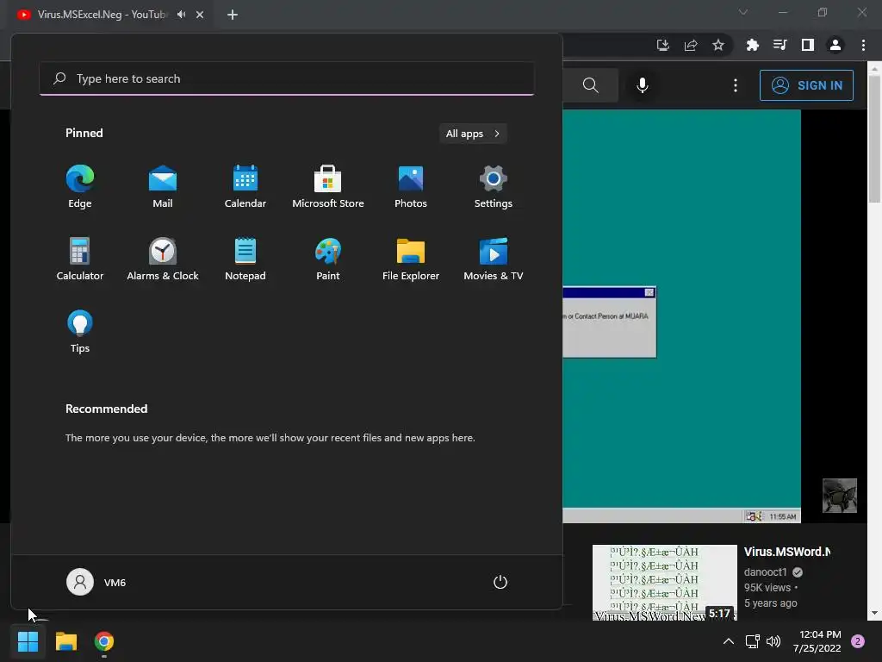The height and width of the screenshot is (662, 882).
Task: Click the Windows Start button on taskbar
Action: click(x=28, y=641)
